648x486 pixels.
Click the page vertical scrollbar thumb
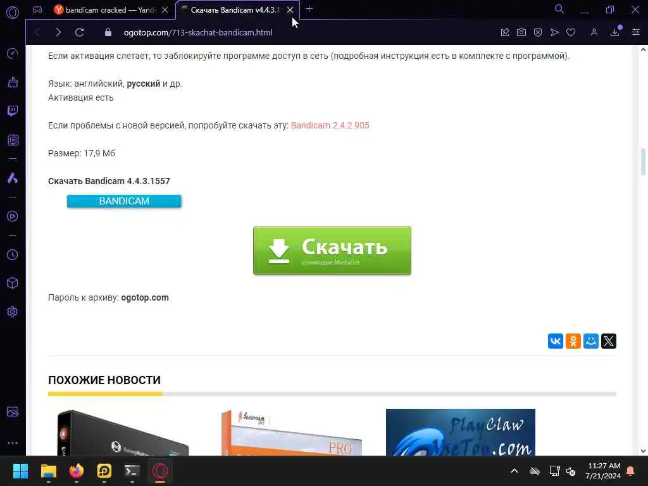coord(643,161)
